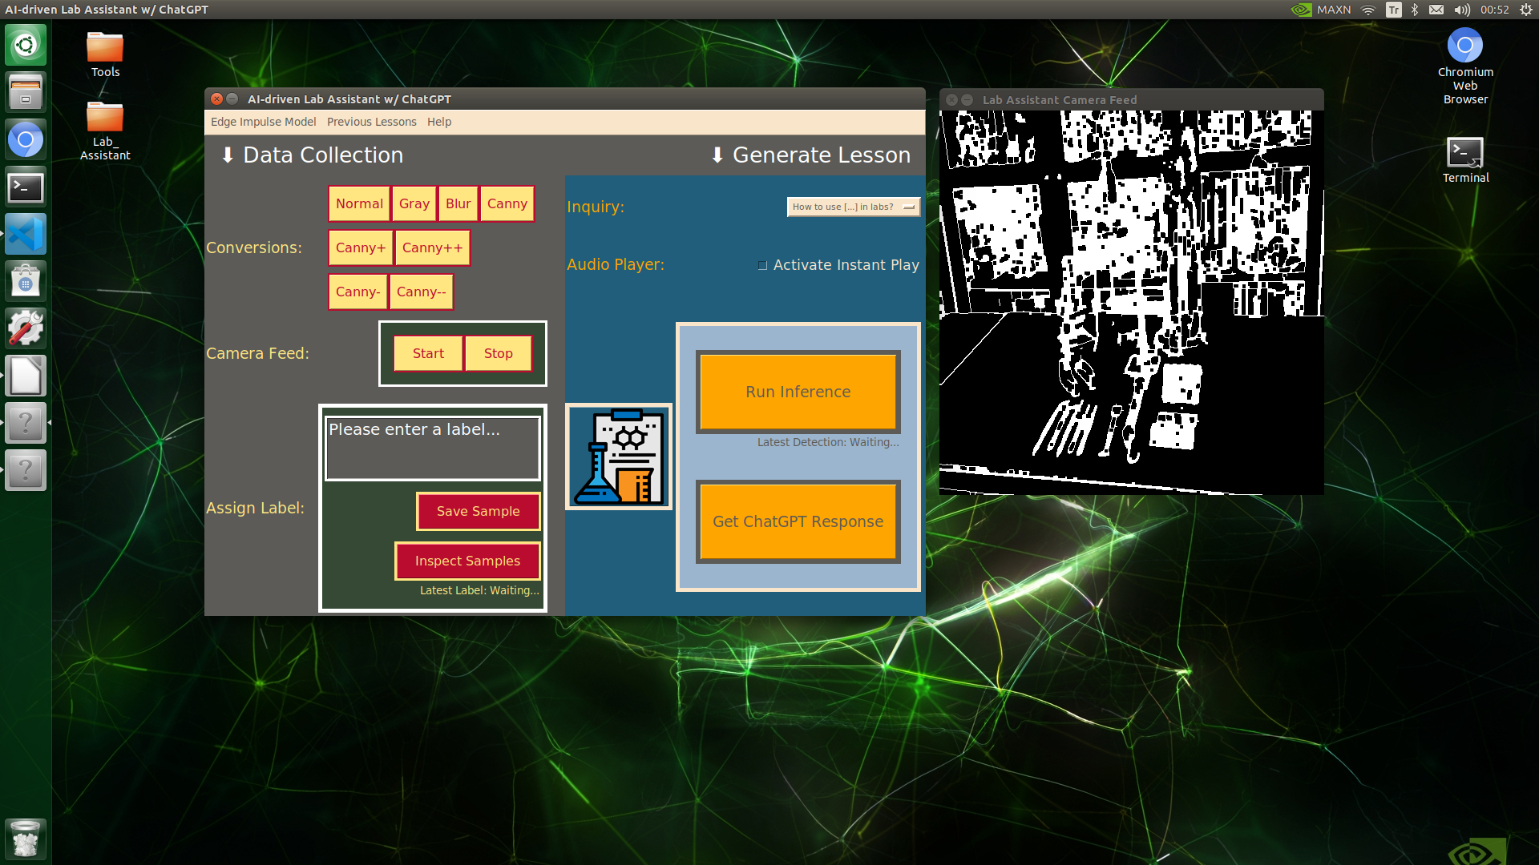Click the lab flask clipboard logo image
The image size is (1539, 865).
pyautogui.click(x=619, y=457)
